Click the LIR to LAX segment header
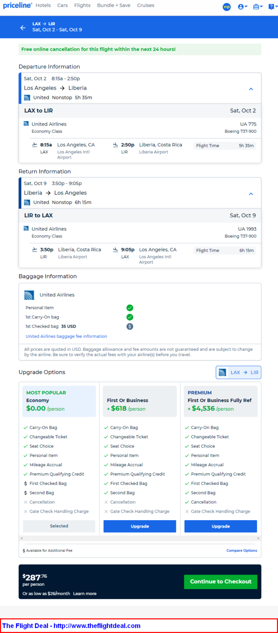This screenshot has height=633, width=278. 140,216
